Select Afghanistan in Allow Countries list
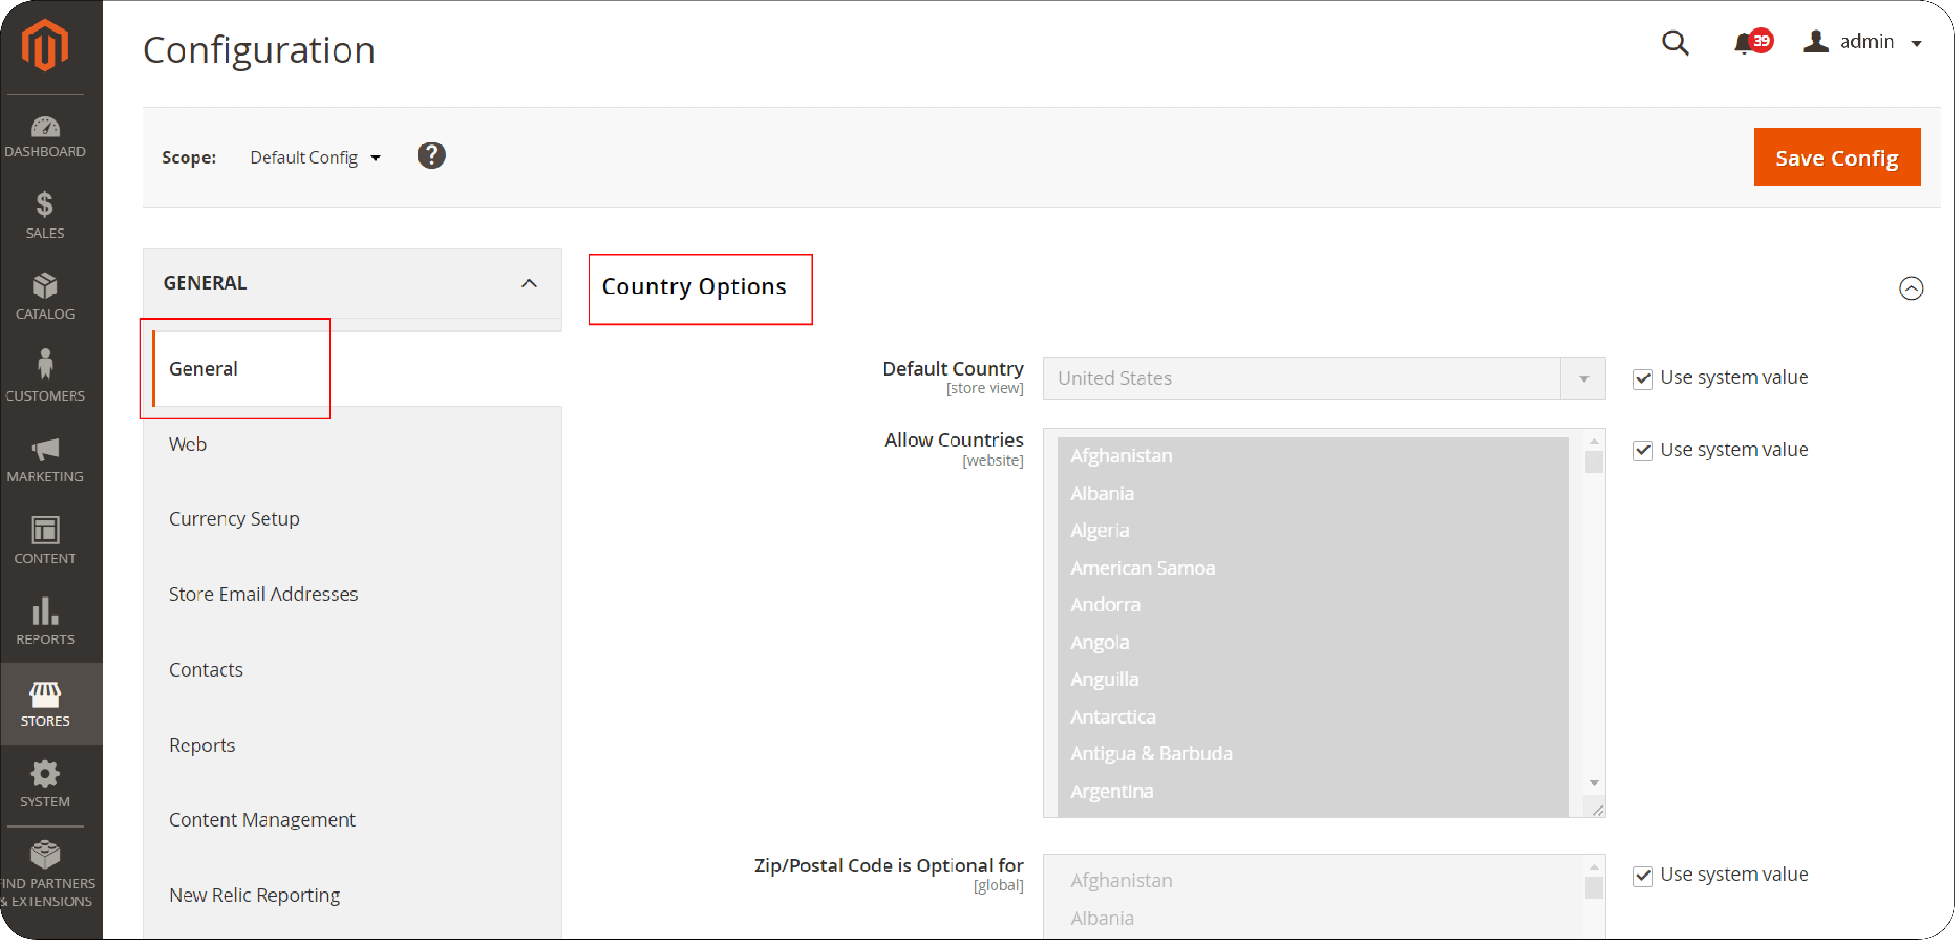The image size is (1955, 940). tap(1313, 455)
